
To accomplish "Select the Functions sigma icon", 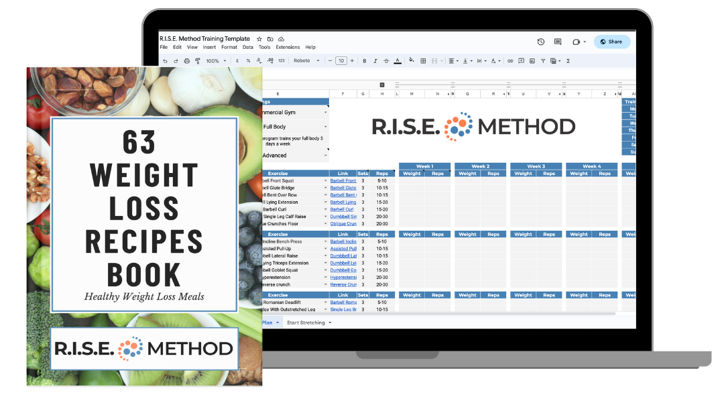I will (568, 60).
